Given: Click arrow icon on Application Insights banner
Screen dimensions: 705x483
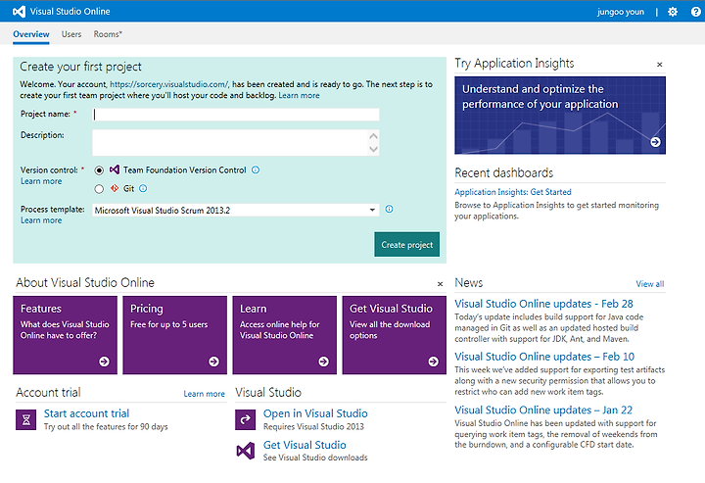Looking at the screenshot, I should 655,142.
